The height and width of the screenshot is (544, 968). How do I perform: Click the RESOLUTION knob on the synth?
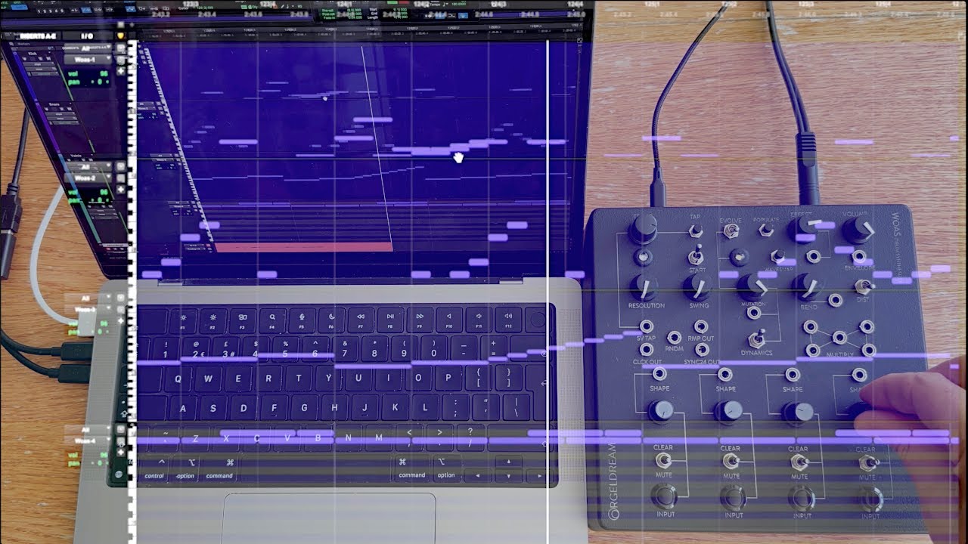pos(645,287)
